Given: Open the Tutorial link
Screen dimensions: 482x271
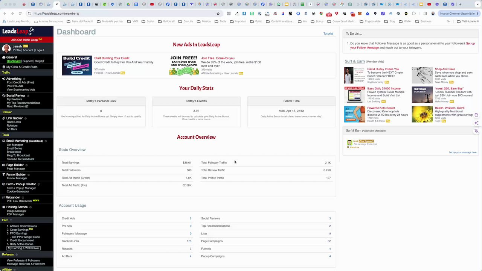Looking at the screenshot, I should pyautogui.click(x=328, y=34).
